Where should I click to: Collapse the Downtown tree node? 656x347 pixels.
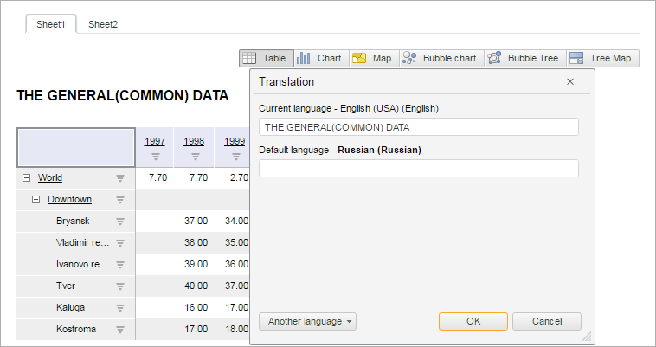(36, 200)
